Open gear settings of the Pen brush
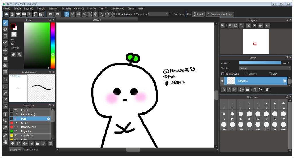This screenshot has height=158, width=294. coord(48,119)
